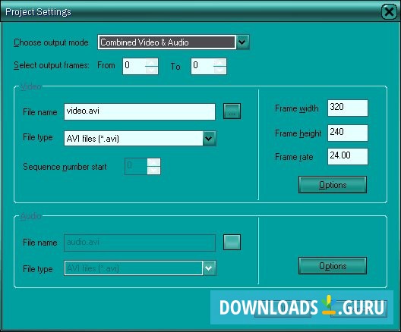The image size is (401, 332).
Task: Decrease the Sequence number start value
Action: (154, 171)
